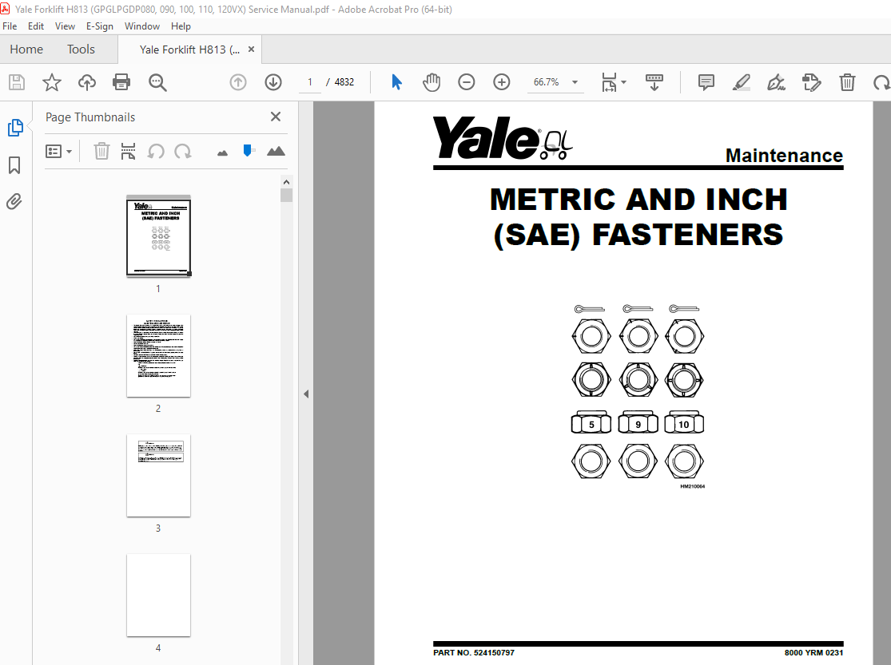Enlarge thumbnail size large mountain icon
The width and height of the screenshot is (891, 665).
click(x=276, y=151)
